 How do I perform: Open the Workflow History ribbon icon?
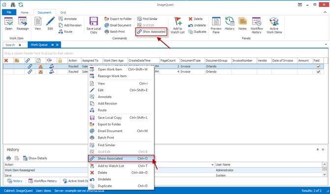[x=256, y=25]
